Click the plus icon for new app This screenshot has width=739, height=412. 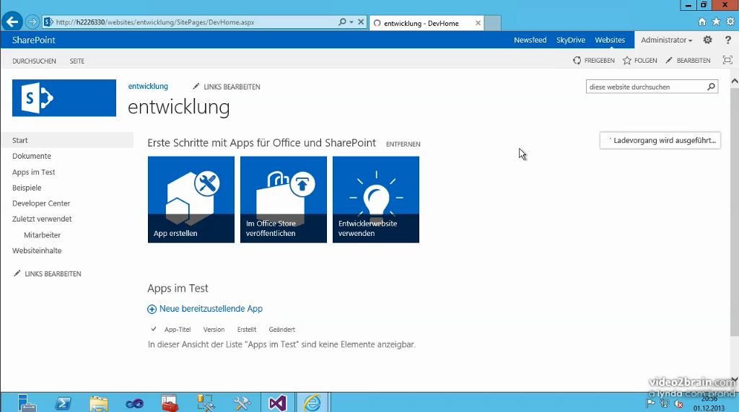click(152, 310)
